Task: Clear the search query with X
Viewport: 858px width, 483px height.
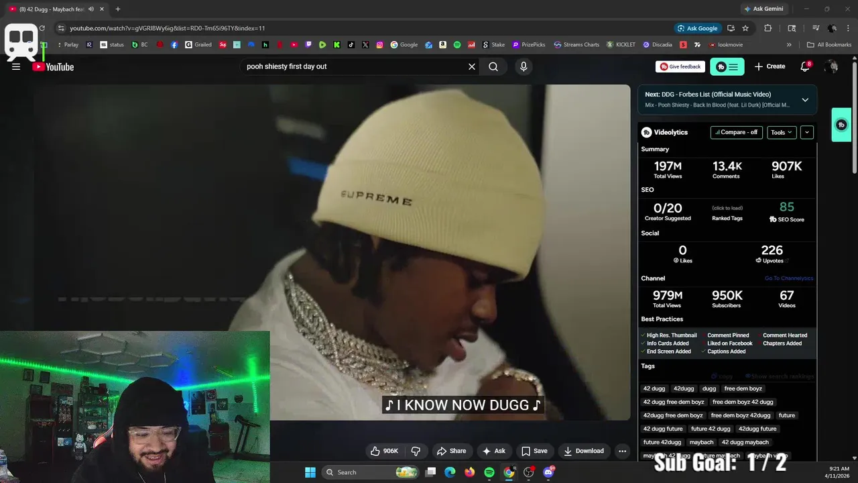Action: click(472, 66)
